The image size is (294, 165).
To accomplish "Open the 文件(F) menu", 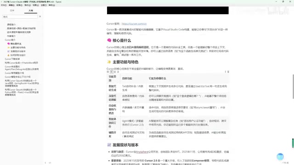I will [4, 5].
